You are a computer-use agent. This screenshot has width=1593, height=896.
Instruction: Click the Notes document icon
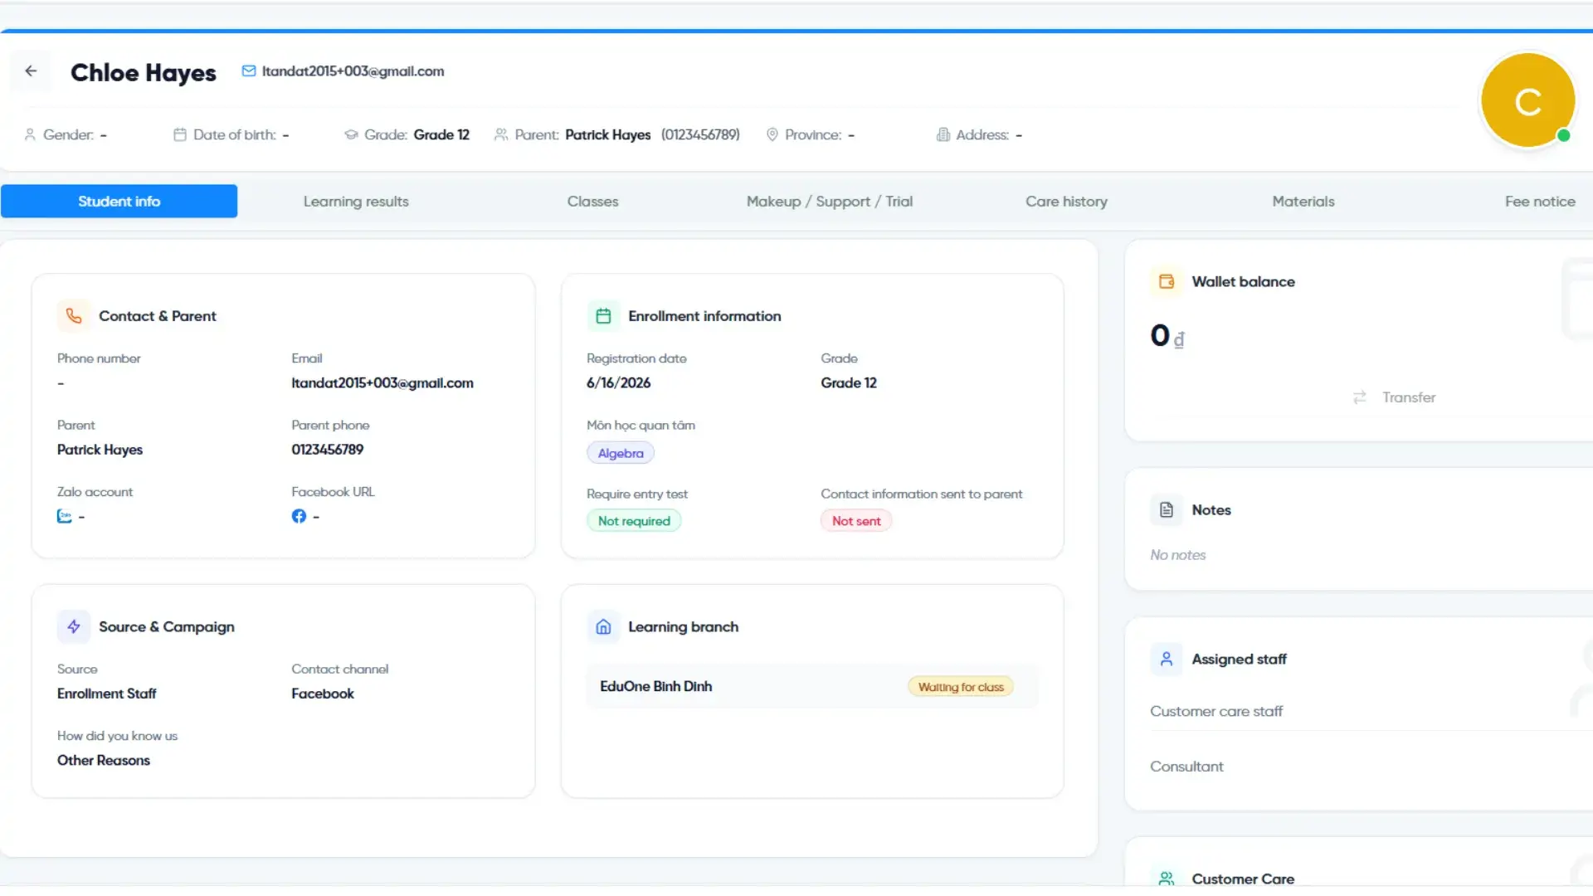tap(1167, 510)
